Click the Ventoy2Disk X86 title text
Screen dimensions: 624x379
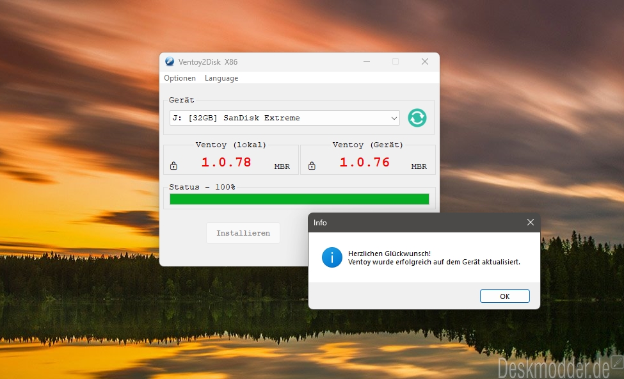pos(208,61)
